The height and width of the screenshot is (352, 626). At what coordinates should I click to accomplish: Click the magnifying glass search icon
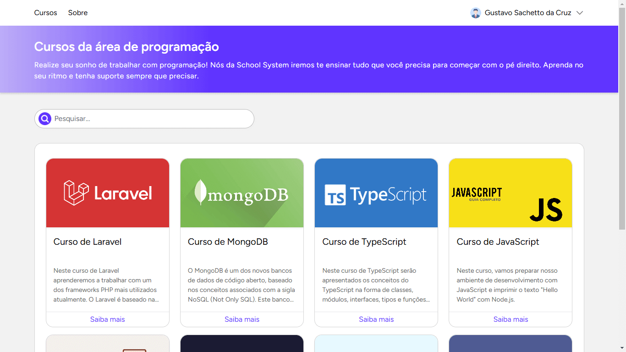[45, 119]
